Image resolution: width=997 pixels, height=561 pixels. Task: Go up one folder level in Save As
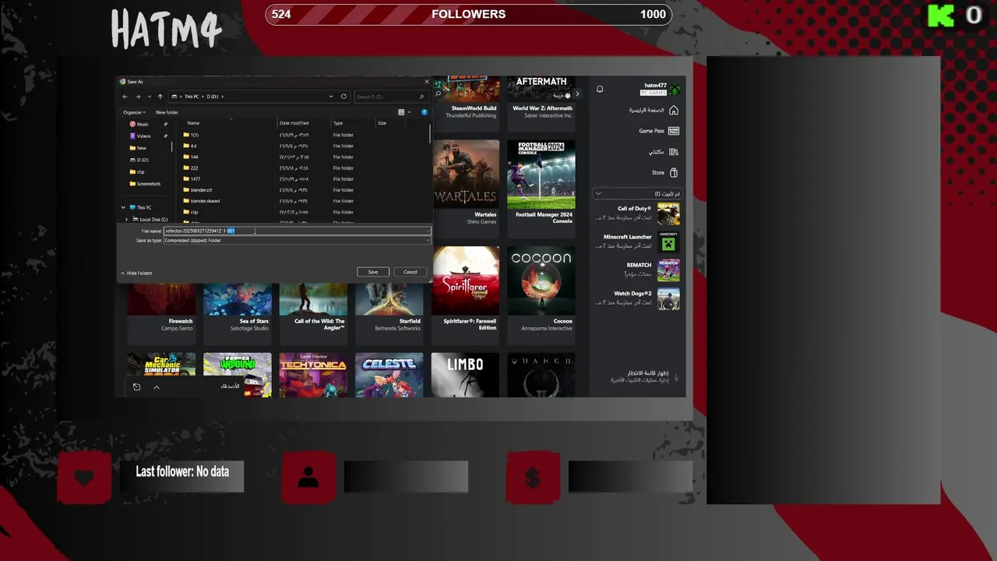[x=160, y=97]
